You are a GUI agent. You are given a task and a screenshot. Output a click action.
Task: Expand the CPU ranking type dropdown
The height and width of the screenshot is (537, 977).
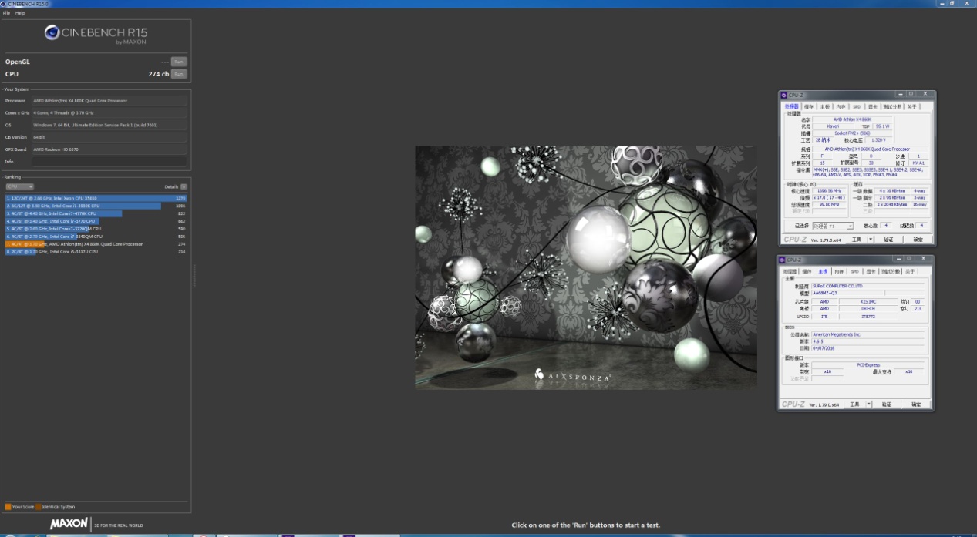click(x=19, y=186)
